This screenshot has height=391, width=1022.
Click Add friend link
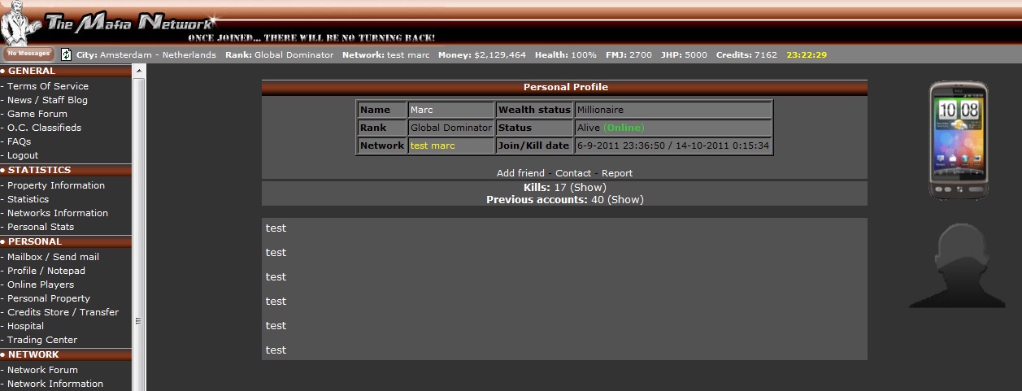[520, 173]
